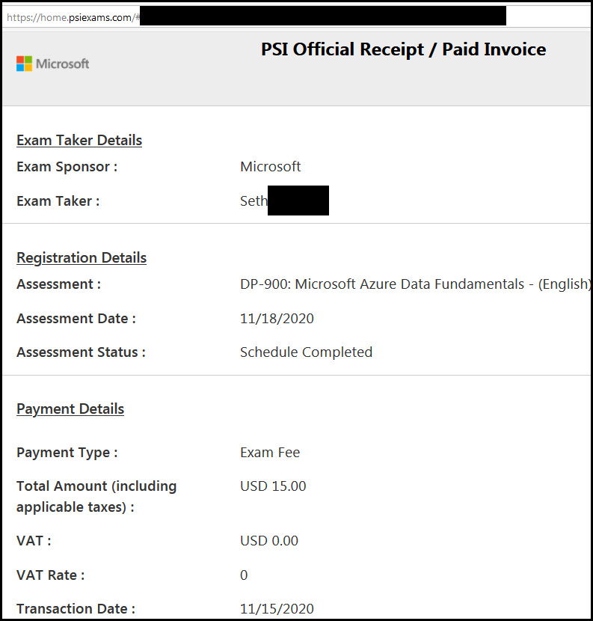This screenshot has width=593, height=621.
Task: Click the VAT Rate value 0
Action: (244, 575)
